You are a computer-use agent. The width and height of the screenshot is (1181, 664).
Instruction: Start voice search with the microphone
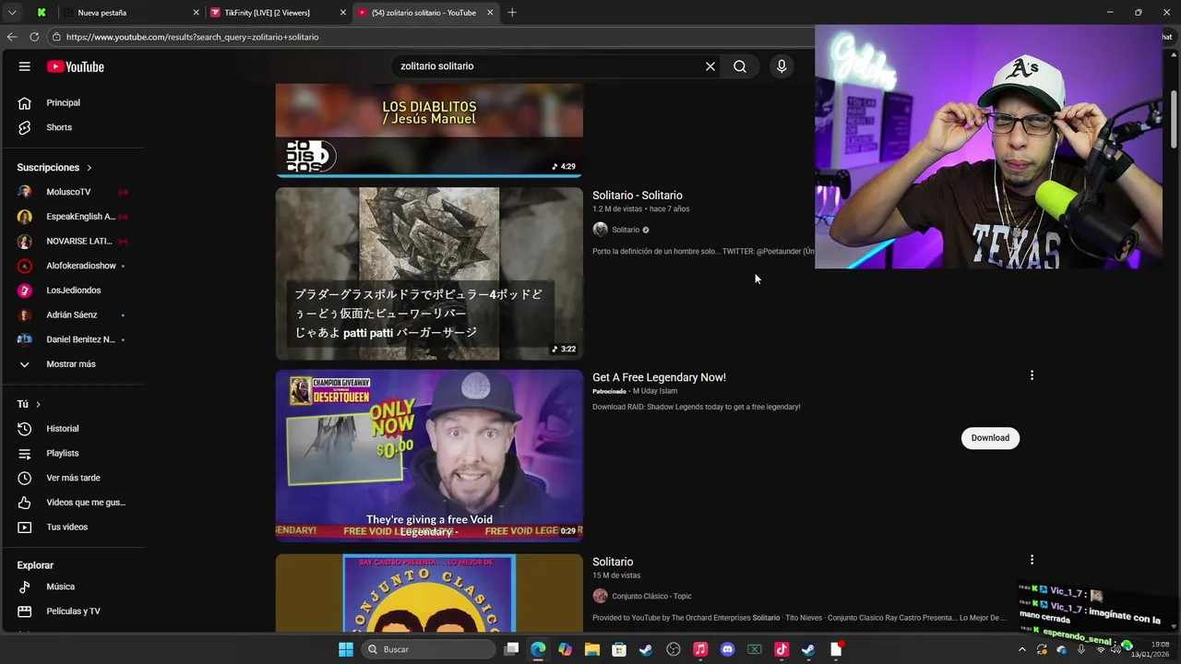pos(781,66)
